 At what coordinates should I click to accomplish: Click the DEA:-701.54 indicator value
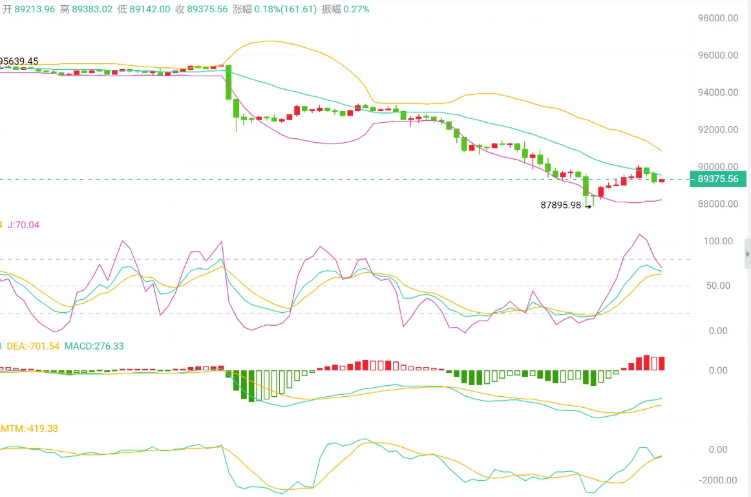pyautogui.click(x=33, y=346)
